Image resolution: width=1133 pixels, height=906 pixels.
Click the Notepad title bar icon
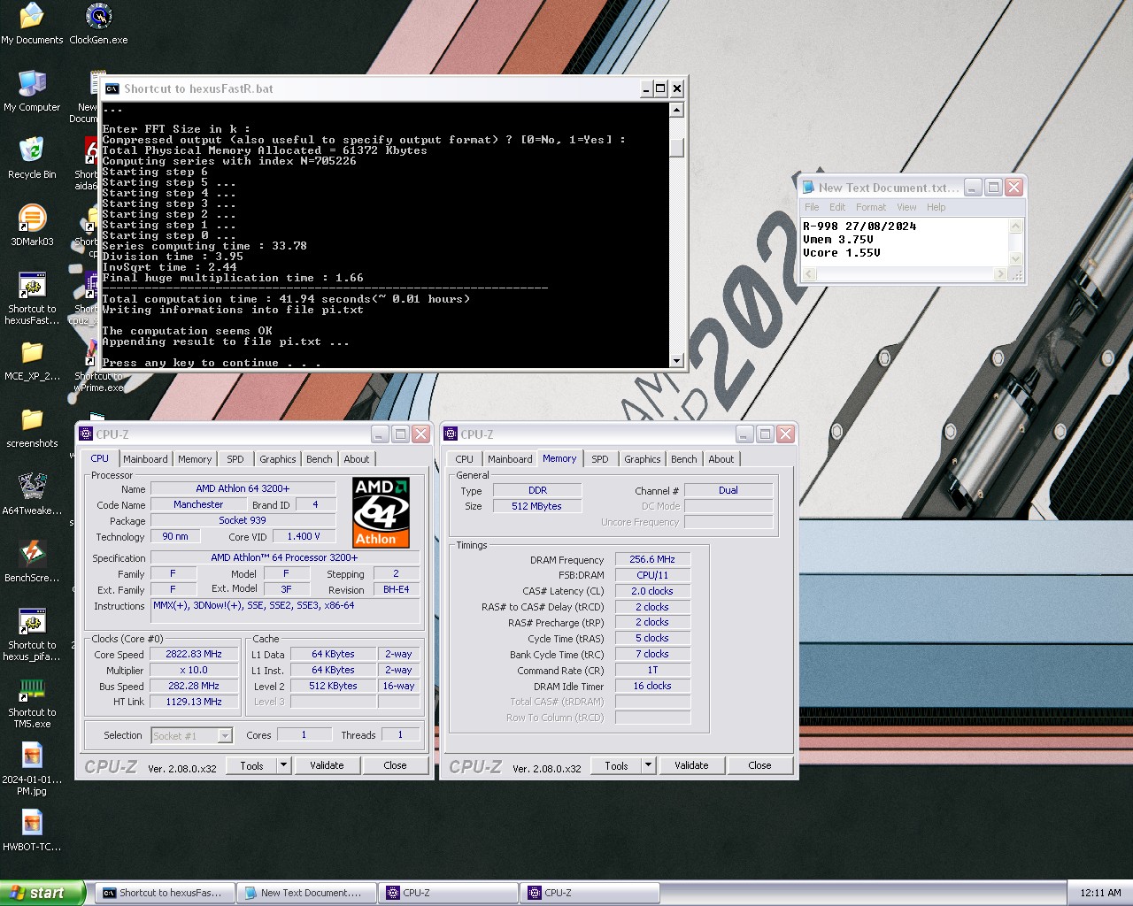click(808, 188)
